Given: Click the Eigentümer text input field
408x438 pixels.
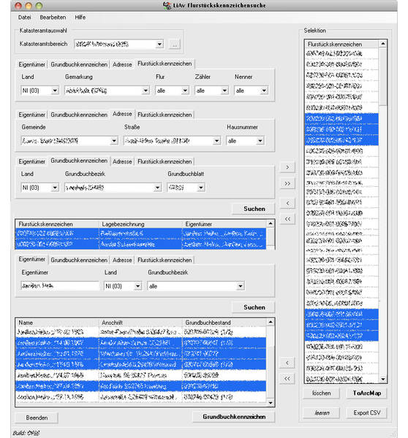Looking at the screenshot, I should [60, 286].
